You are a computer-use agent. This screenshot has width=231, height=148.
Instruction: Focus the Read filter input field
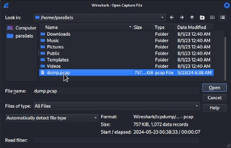coord(116,140)
